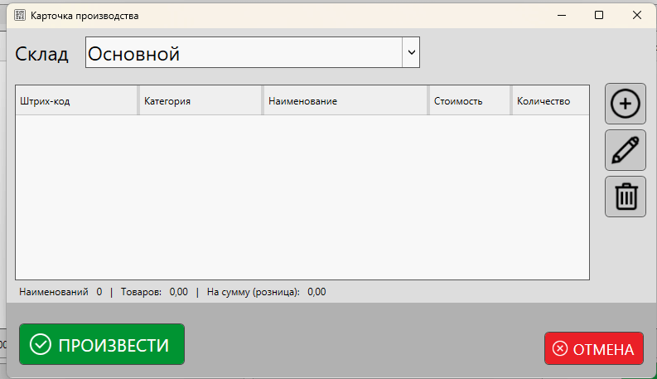Click the Товаров quantity label

coord(142,292)
